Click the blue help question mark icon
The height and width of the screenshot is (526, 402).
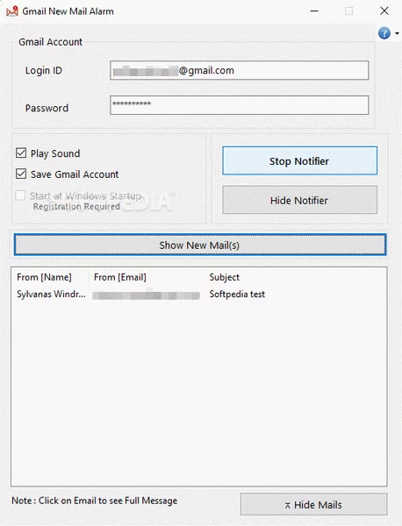tap(384, 33)
